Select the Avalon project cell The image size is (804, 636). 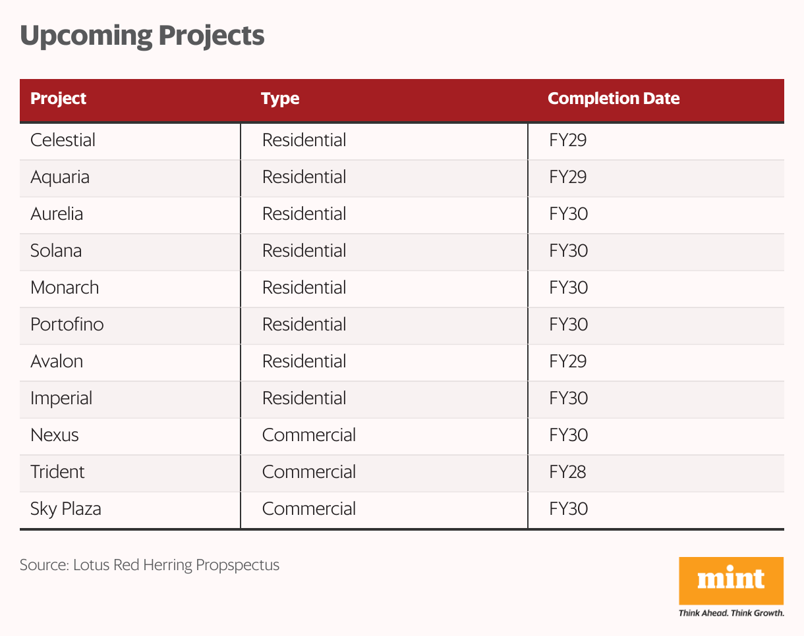tap(57, 361)
